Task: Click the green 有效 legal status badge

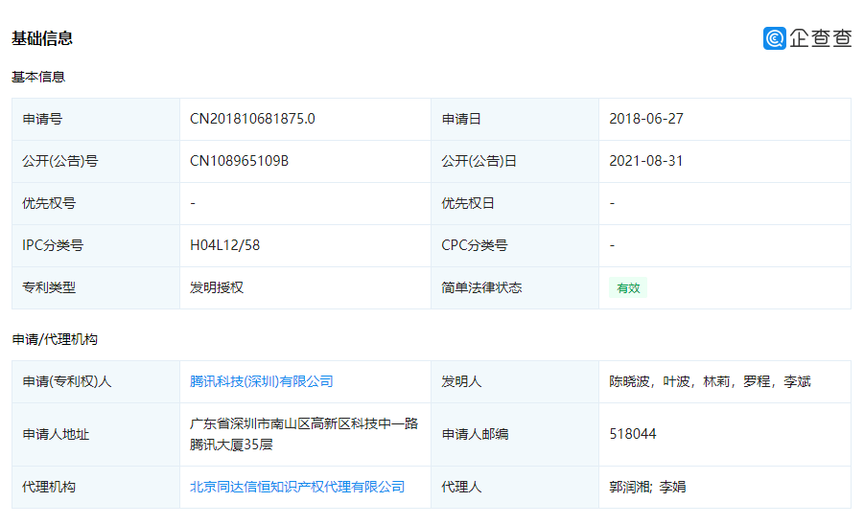Action: [x=628, y=287]
